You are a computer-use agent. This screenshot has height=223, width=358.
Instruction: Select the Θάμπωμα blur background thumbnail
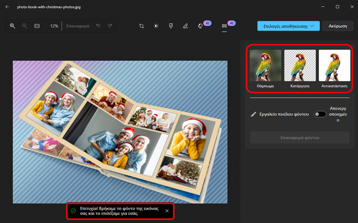265,66
